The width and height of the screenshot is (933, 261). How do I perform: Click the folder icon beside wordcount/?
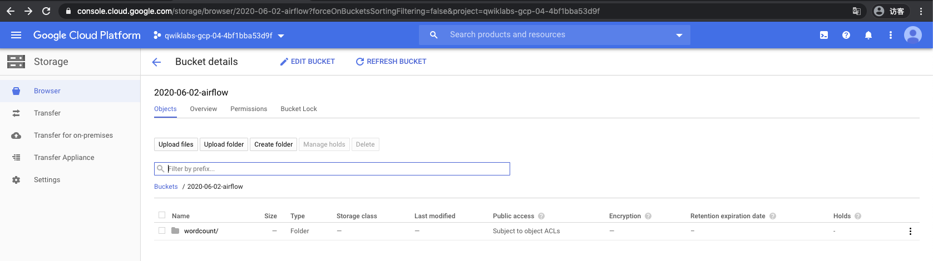(175, 230)
